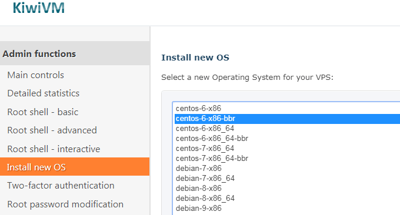Select centos-7-x86_64 from the list
400x215 pixels.
(x=287, y=148)
